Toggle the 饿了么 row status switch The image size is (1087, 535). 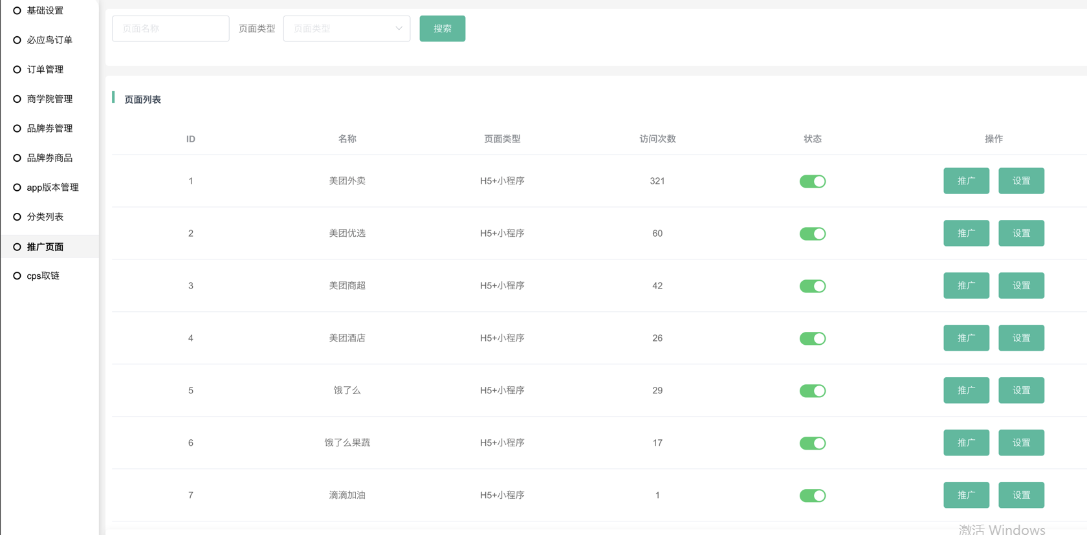tap(812, 391)
